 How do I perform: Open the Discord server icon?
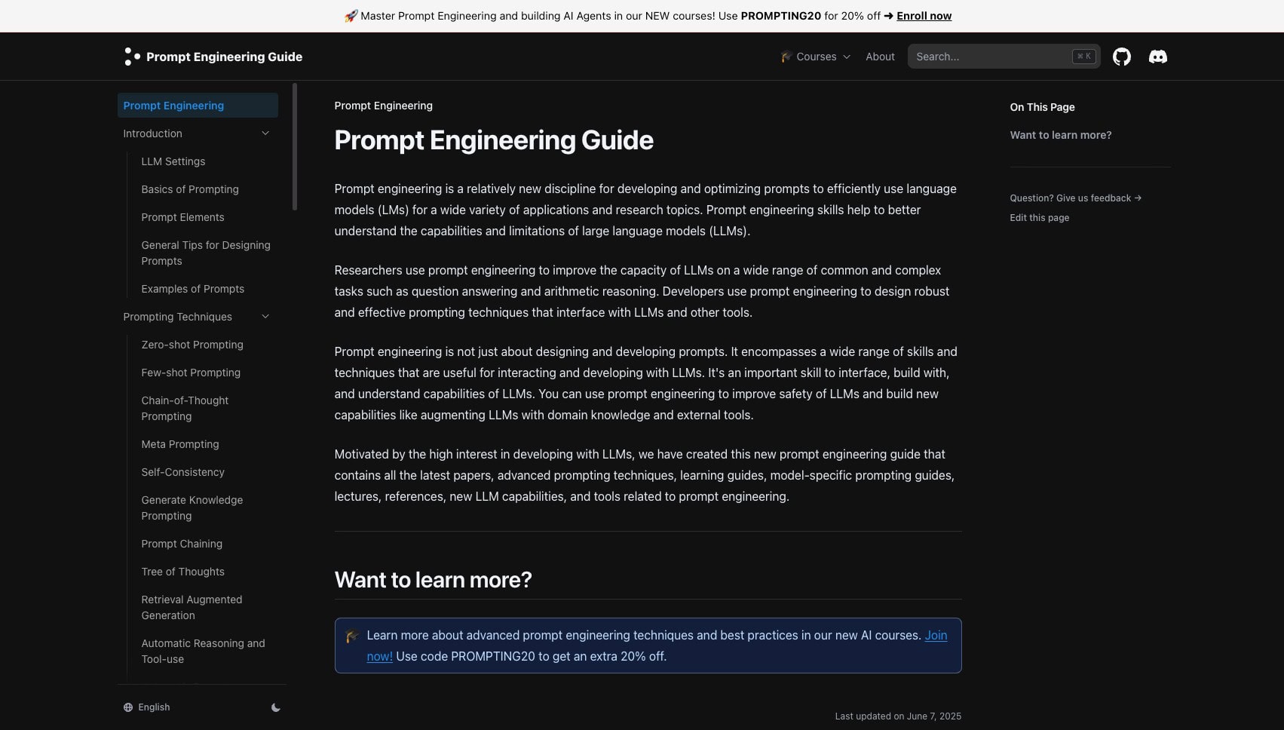(x=1157, y=57)
